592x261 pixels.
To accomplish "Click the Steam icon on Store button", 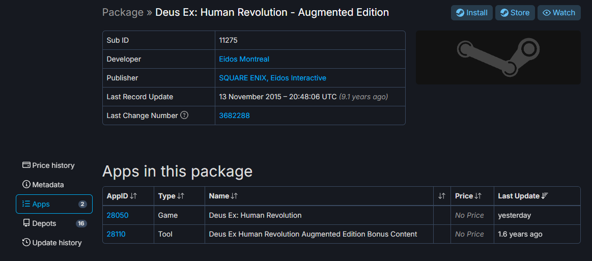I will 504,13.
